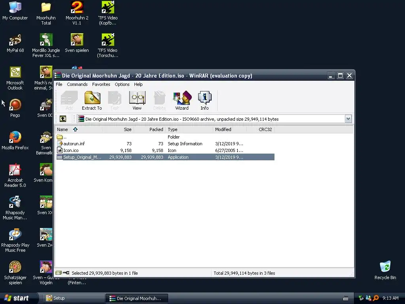Select the Moorhuhn Total folder icon
This screenshot has width=405, height=304.
coord(46,13)
